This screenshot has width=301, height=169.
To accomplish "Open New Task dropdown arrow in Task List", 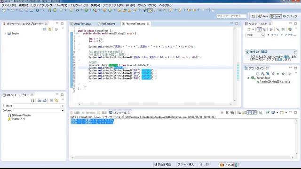I will point(253,29).
